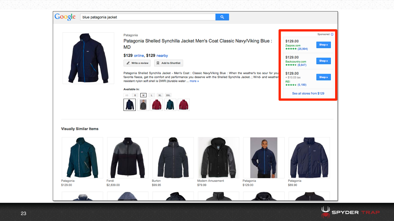394x221 pixels.
Task: Click the Modern Amusement brand label
Action: 211,181
